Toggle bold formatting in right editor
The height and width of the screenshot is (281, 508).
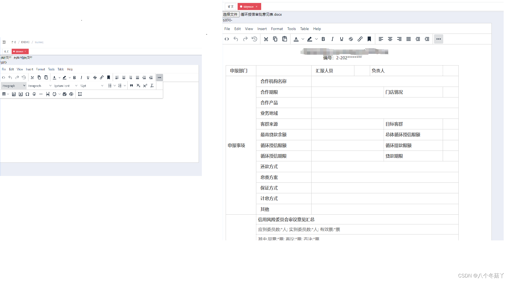click(323, 39)
